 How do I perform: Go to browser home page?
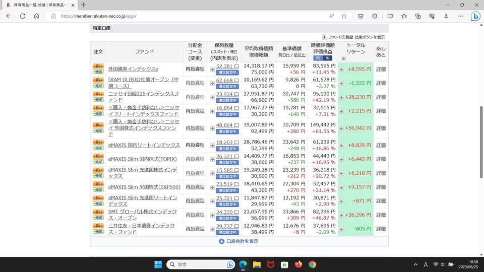pyautogui.click(x=36, y=16)
